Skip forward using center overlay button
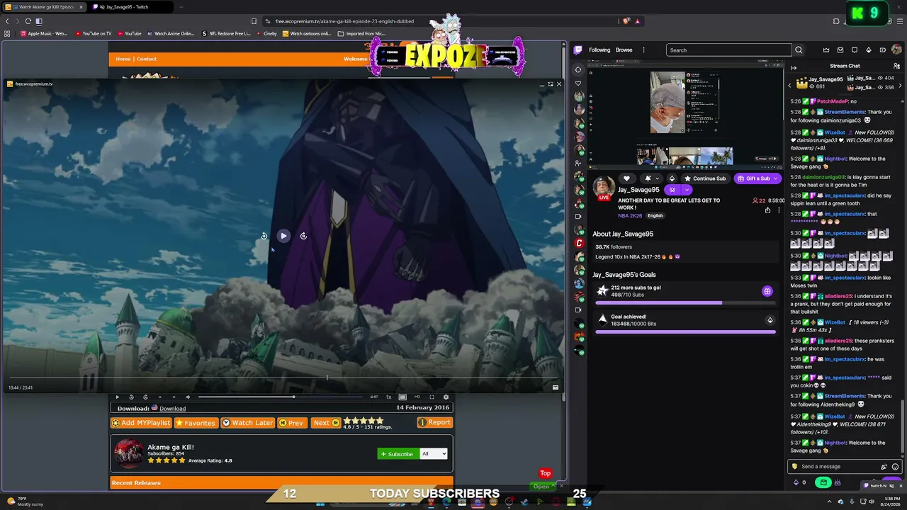Screen dimensions: 907x510 (303, 236)
